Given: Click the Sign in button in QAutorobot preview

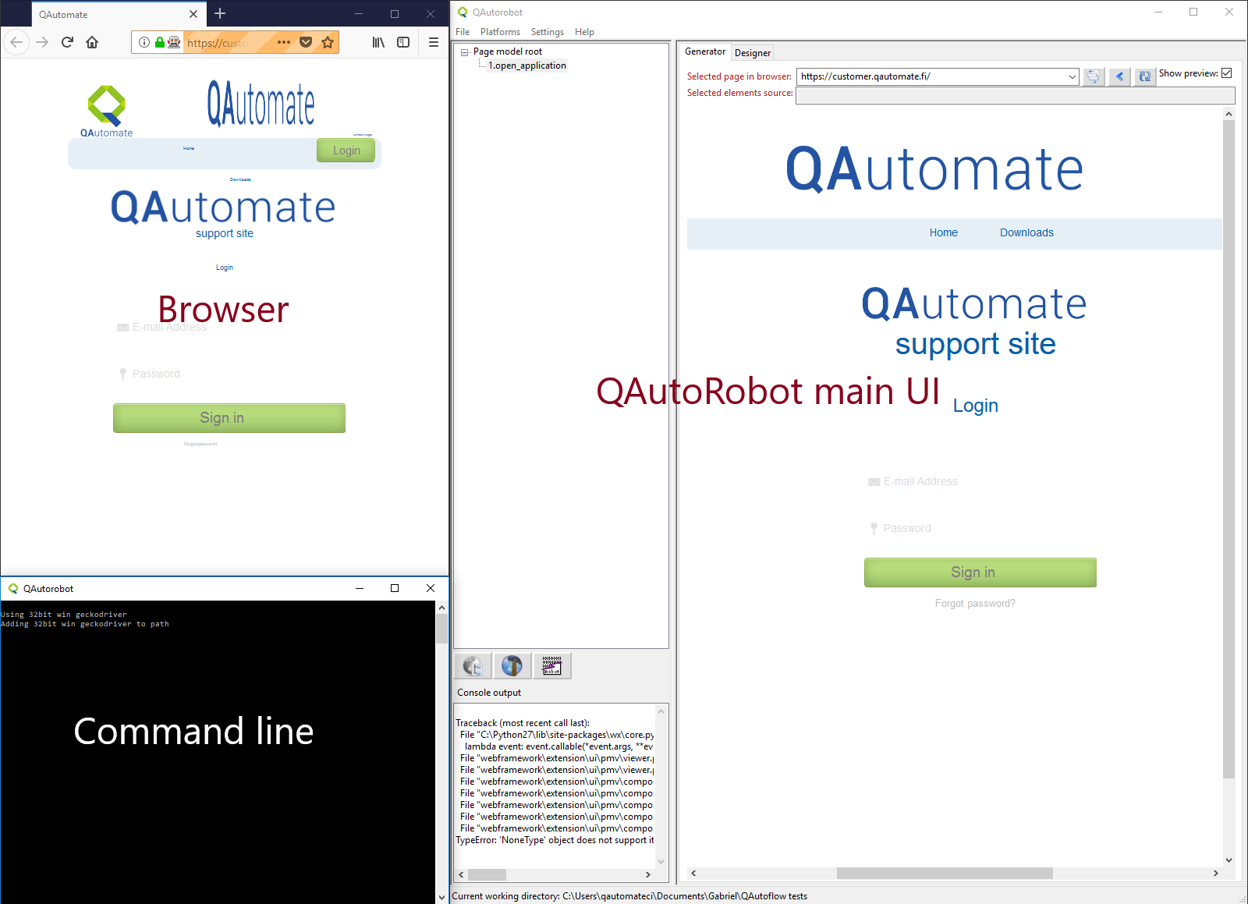Looking at the screenshot, I should pyautogui.click(x=980, y=573).
